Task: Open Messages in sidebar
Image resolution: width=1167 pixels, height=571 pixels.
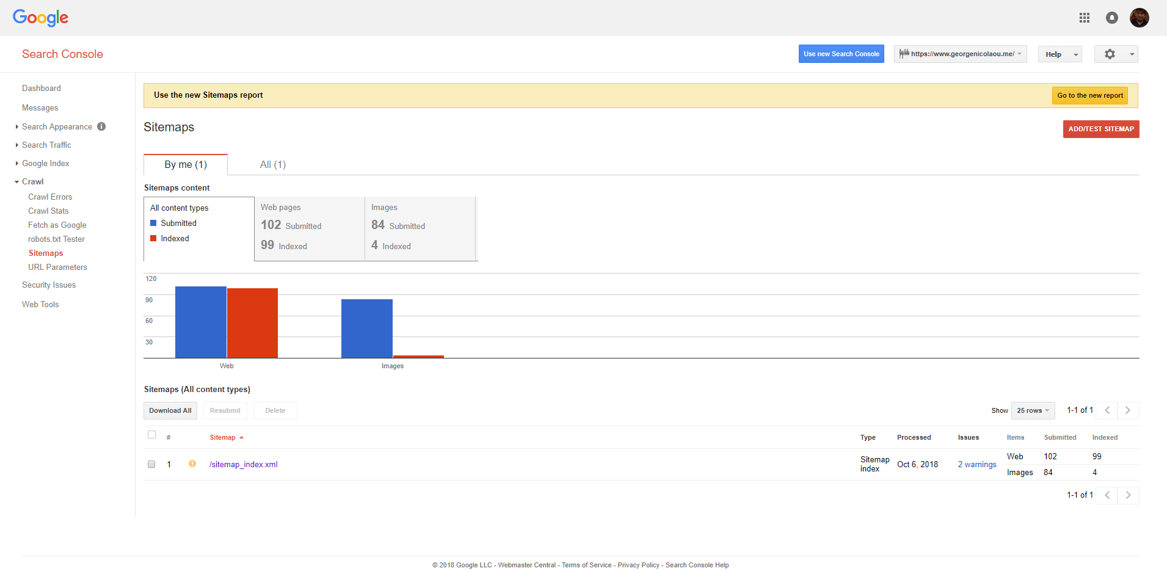Action: point(40,107)
